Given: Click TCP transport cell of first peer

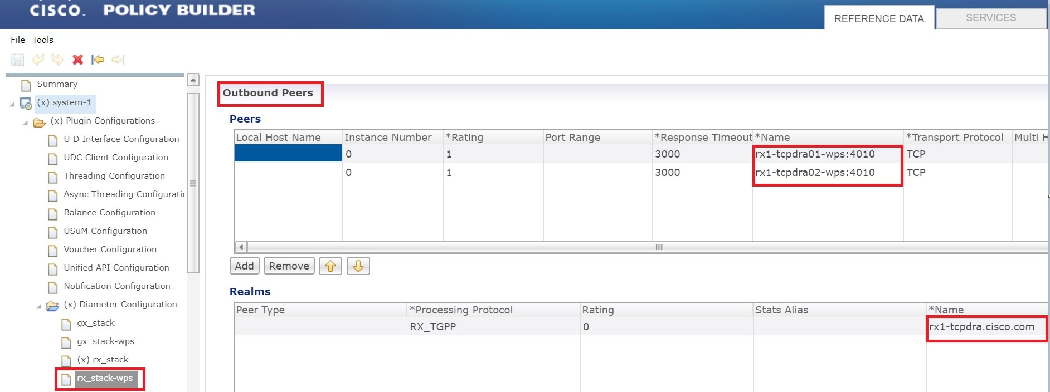Looking at the screenshot, I should coord(957,154).
